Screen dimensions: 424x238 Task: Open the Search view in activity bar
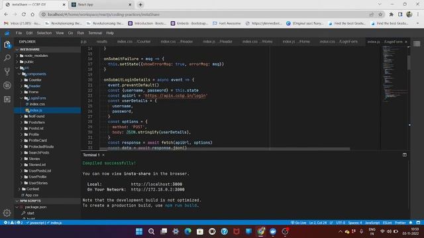pyautogui.click(x=7, y=58)
